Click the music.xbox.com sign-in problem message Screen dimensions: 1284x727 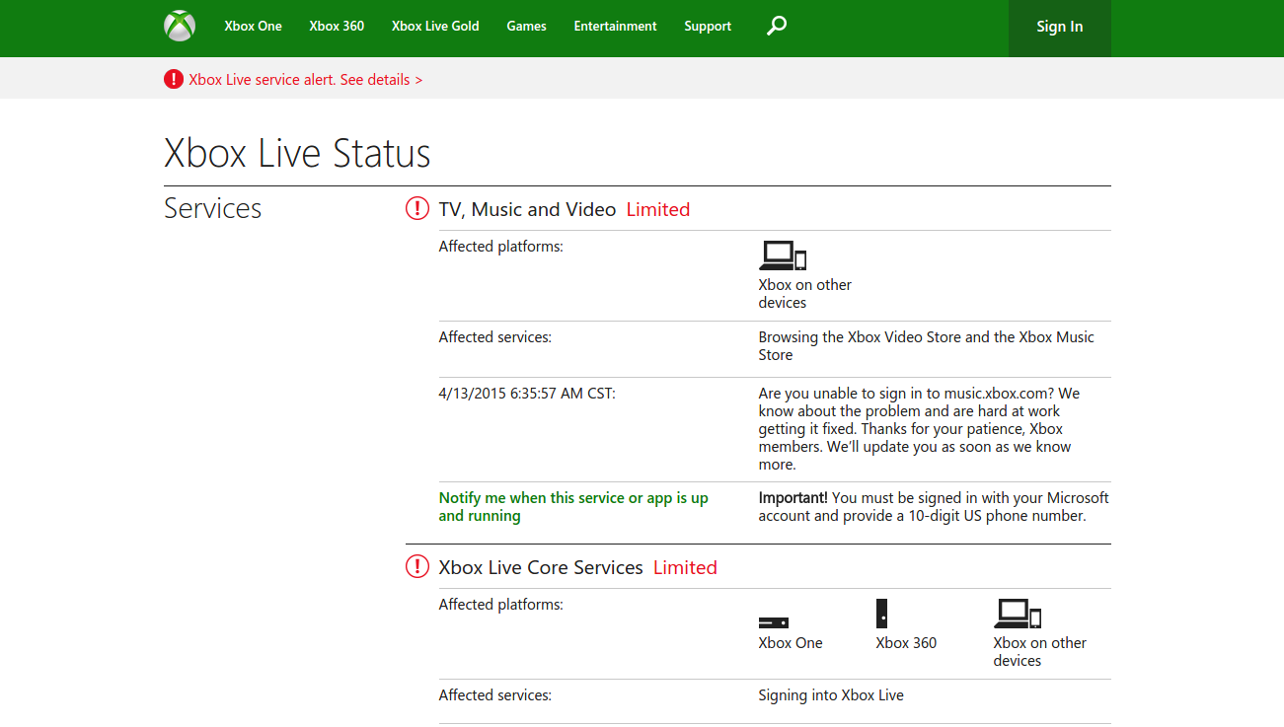coord(919,429)
